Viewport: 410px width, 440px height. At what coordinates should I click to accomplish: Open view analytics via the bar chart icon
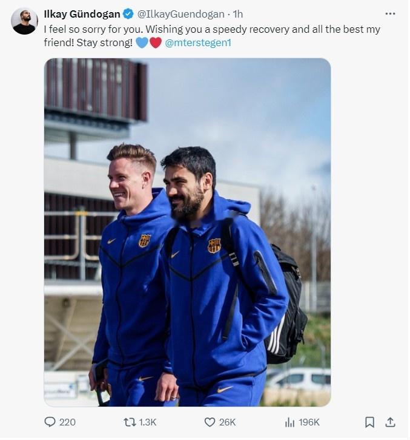pos(290,422)
